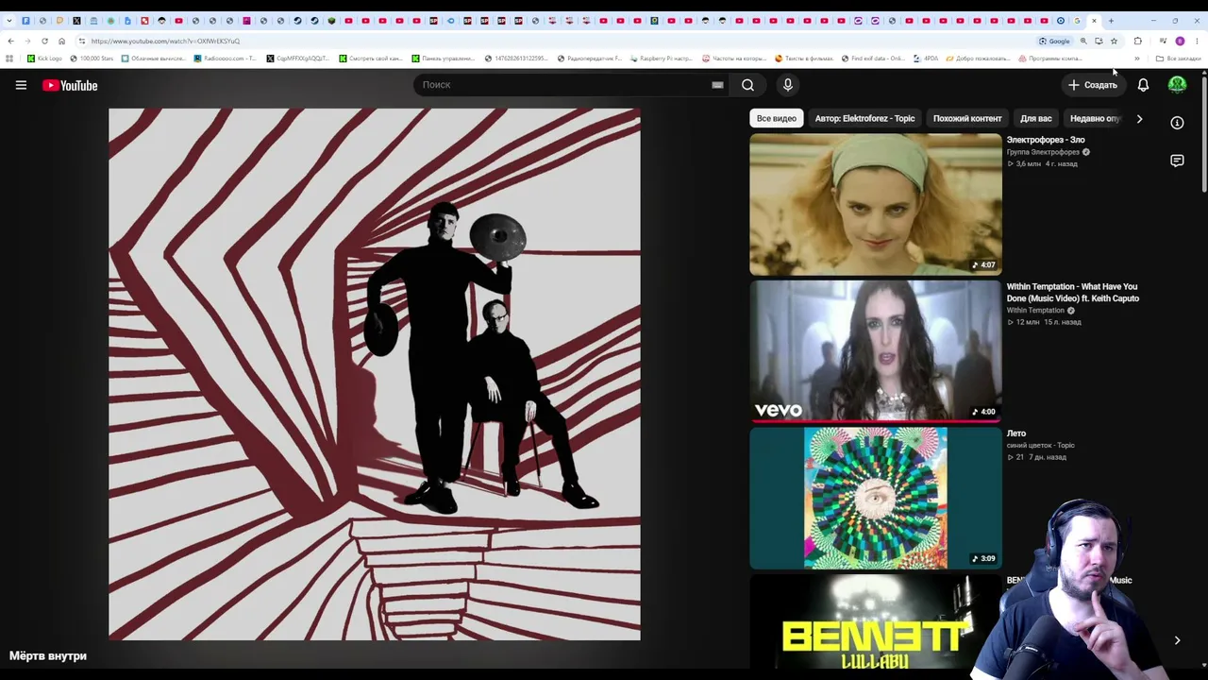The width and height of the screenshot is (1208, 680).
Task: Open the browser extensions puzzle icon
Action: (1138, 41)
